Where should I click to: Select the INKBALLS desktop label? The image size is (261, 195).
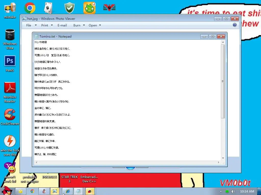[49, 177]
